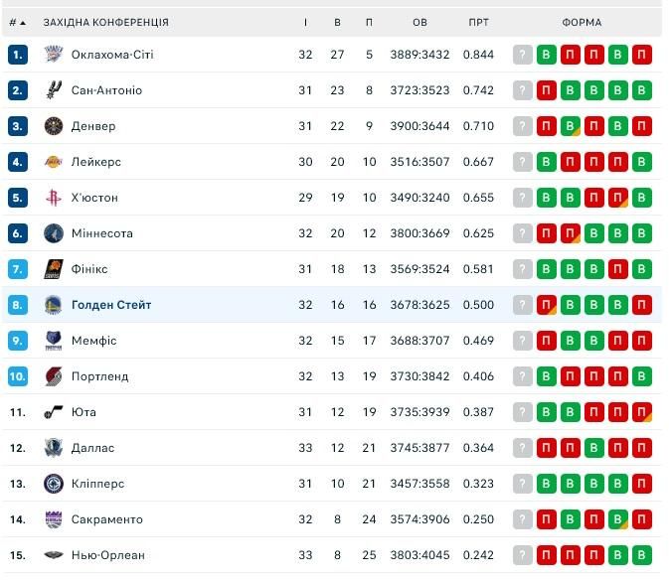Viewport: 669px width, 581px height.
Task: Click the Oklahoma City Thunder team logo
Action: pos(54,55)
